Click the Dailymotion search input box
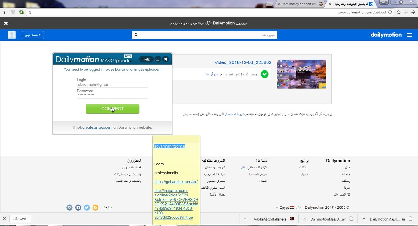This screenshot has height=226, width=418. 204,35
